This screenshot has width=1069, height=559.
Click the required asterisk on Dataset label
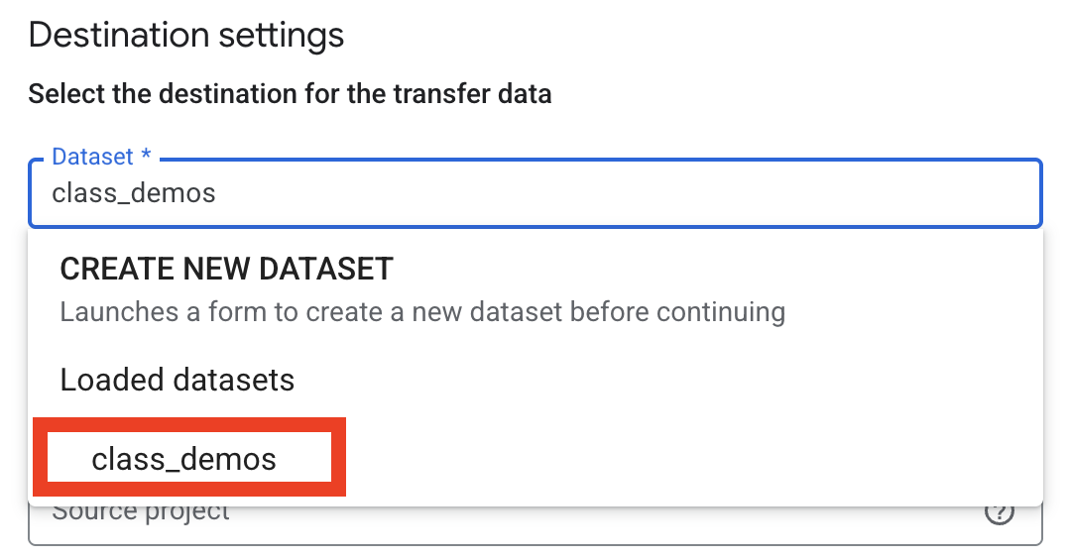click(x=146, y=157)
